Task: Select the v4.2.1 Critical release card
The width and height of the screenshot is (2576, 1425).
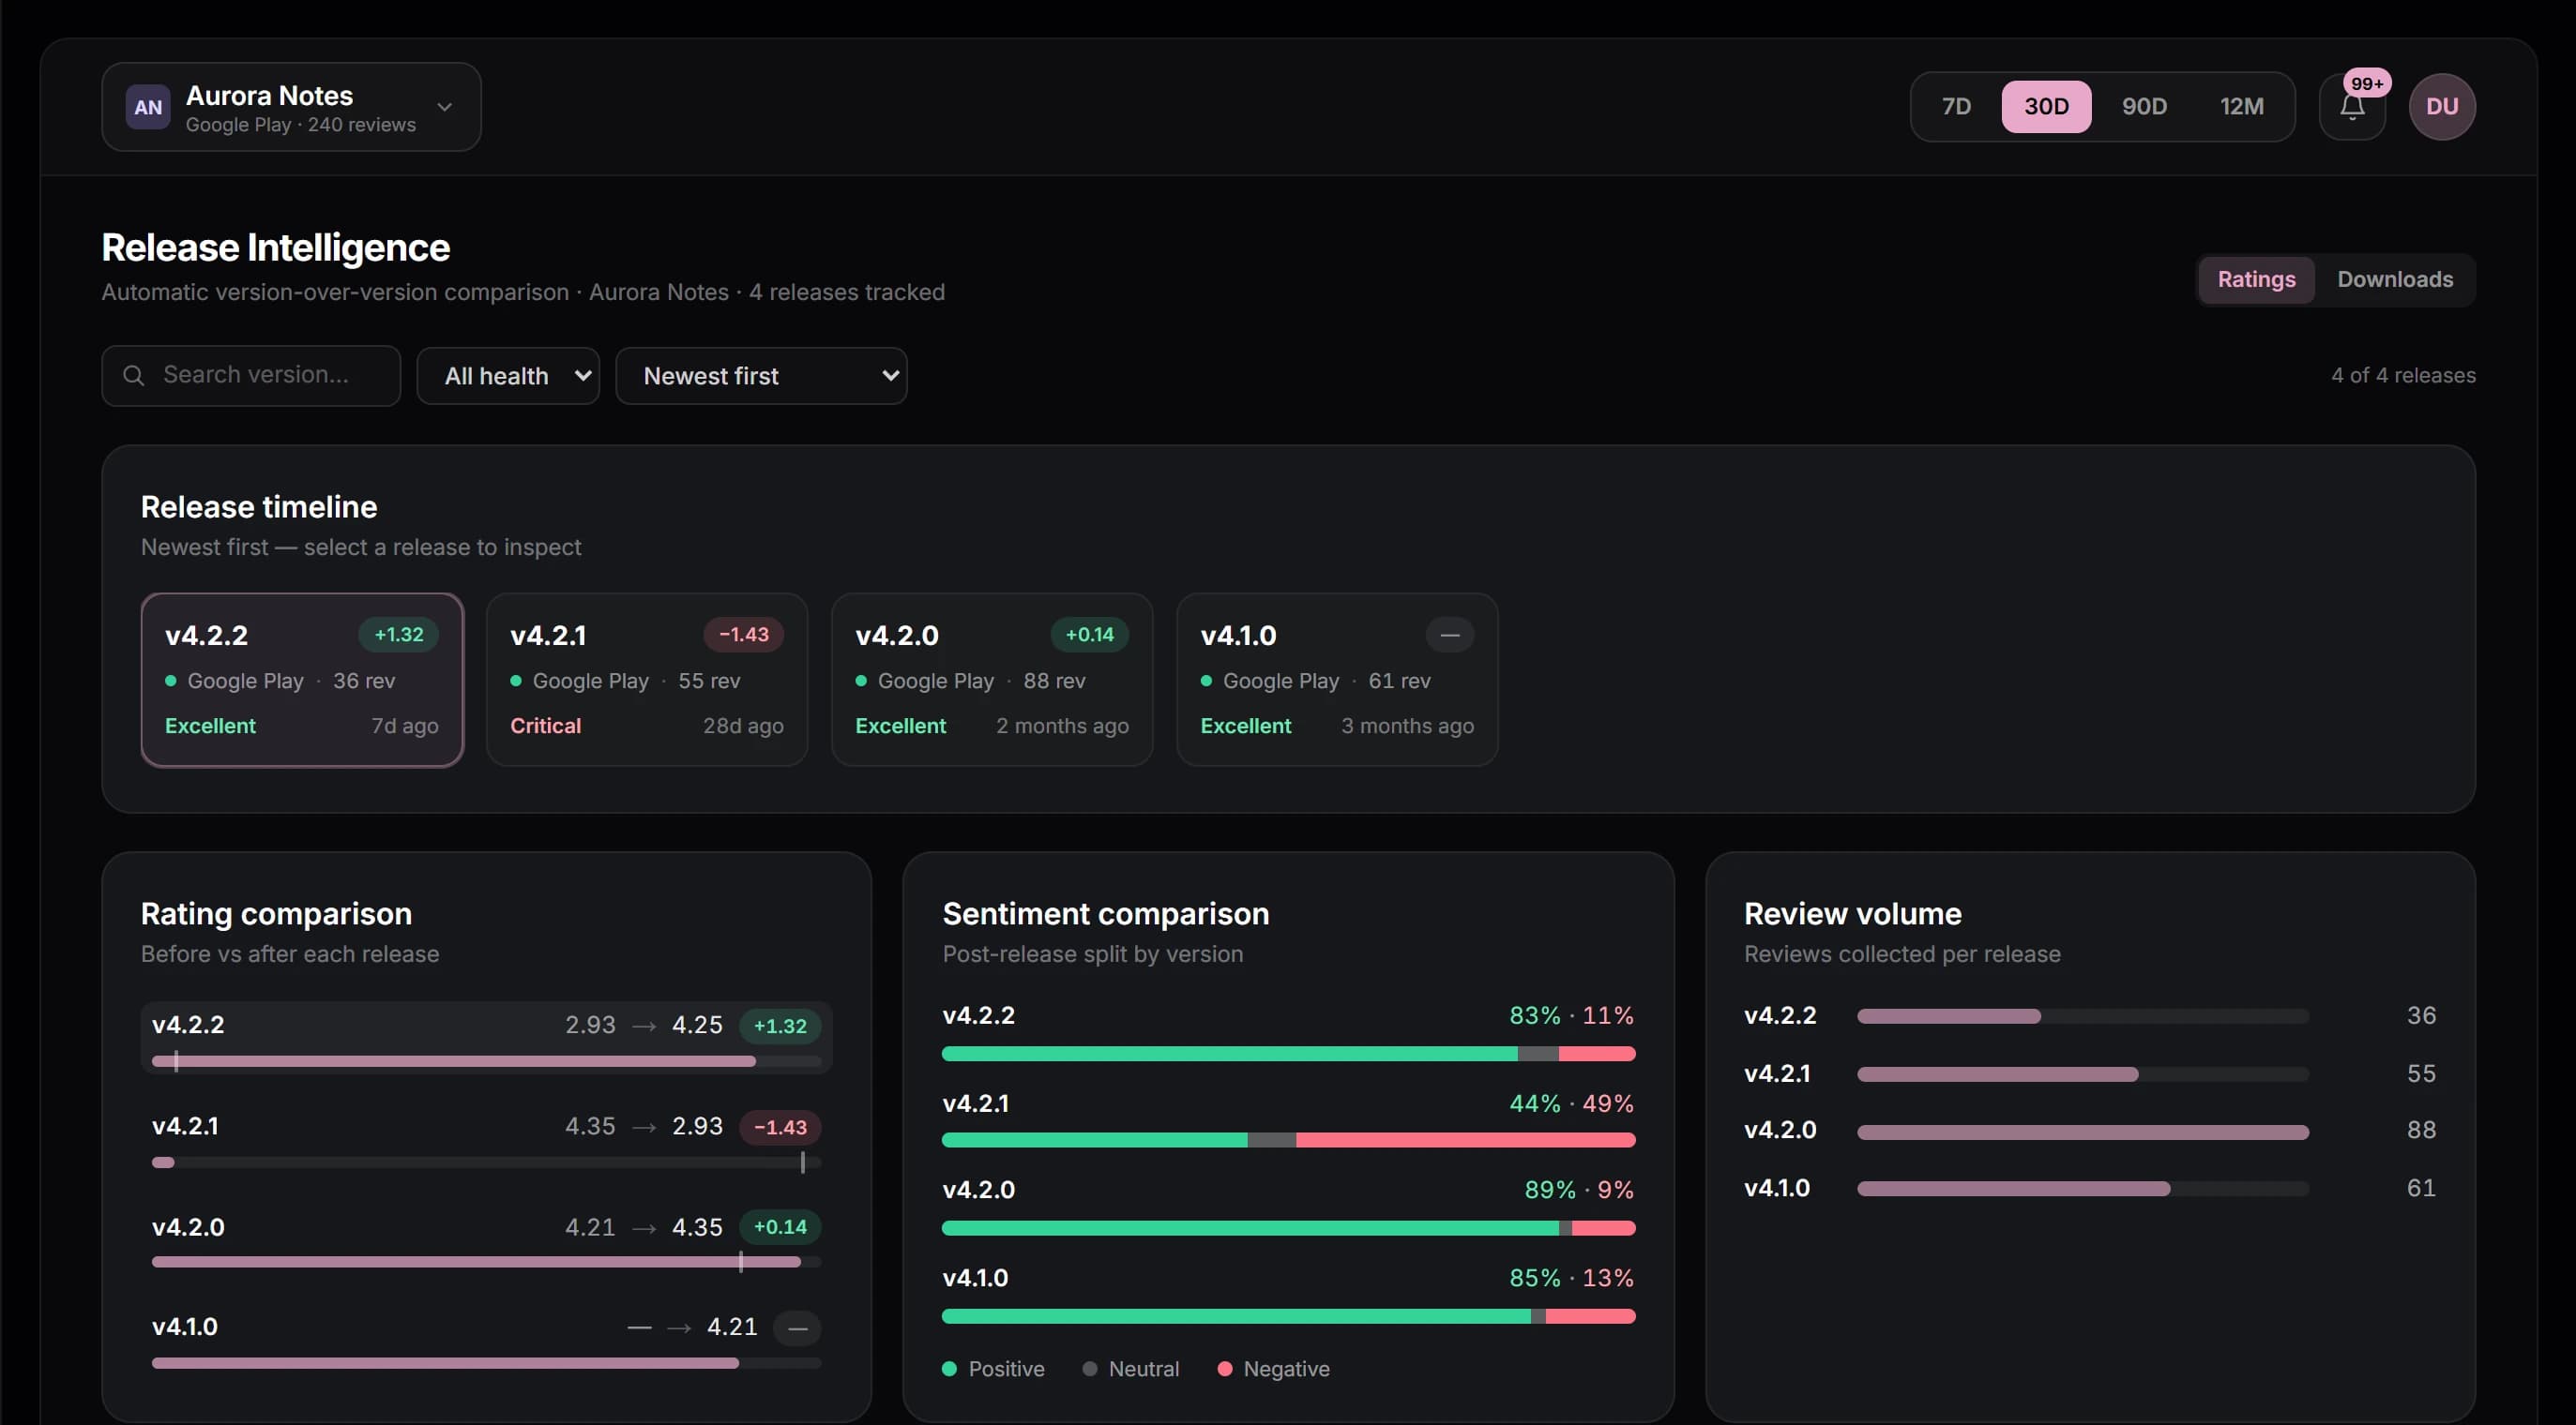Action: tap(647, 681)
